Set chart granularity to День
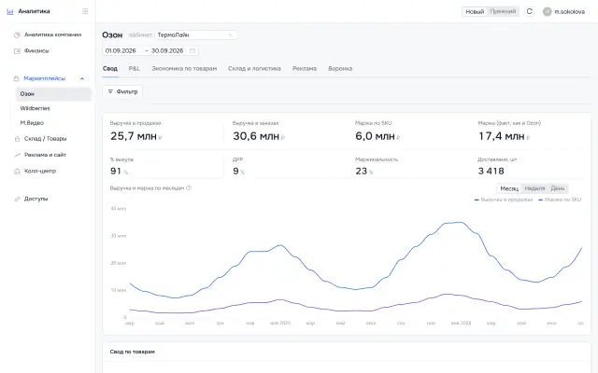 tap(558, 188)
